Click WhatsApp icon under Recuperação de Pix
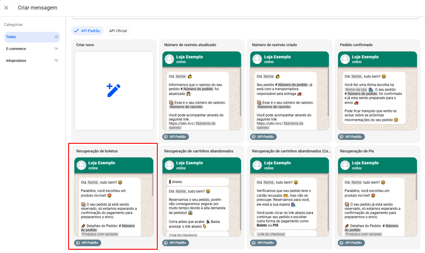 coord(341,243)
